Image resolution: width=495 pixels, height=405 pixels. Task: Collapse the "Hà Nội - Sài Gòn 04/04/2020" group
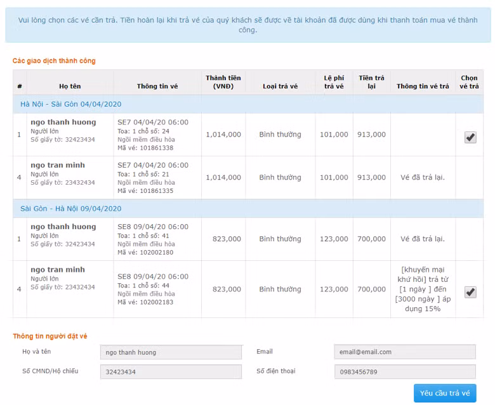[70, 104]
